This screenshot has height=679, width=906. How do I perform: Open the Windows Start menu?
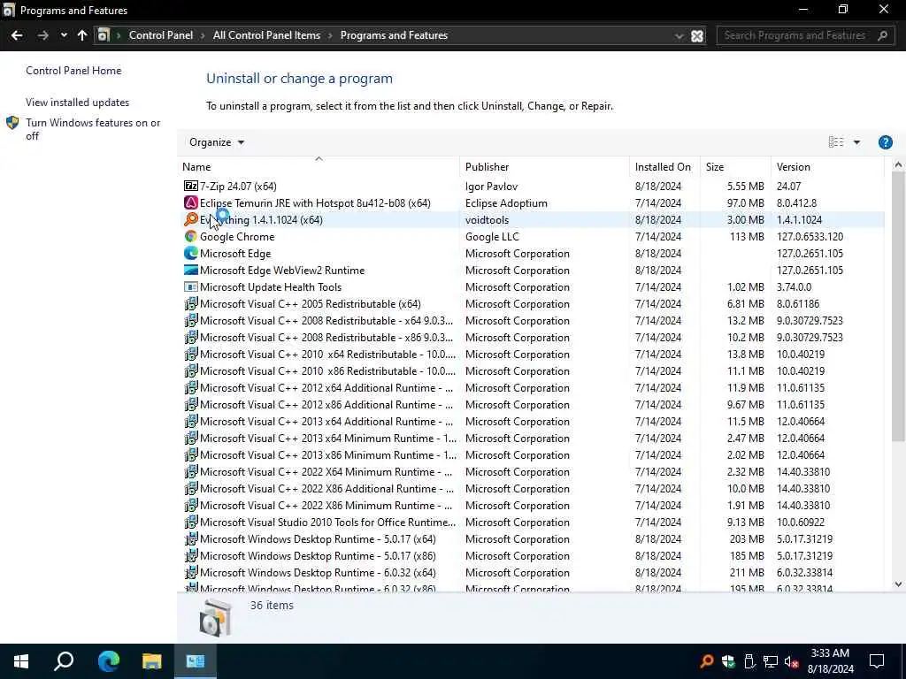(x=21, y=661)
